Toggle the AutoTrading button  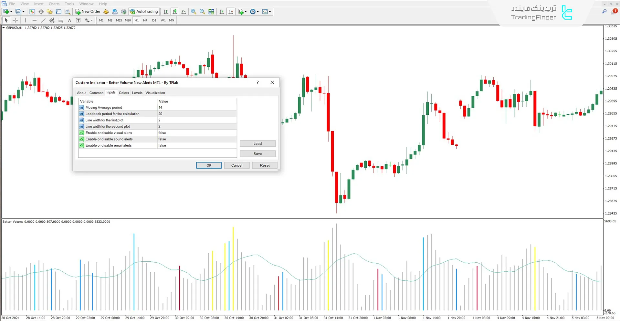coord(144,12)
